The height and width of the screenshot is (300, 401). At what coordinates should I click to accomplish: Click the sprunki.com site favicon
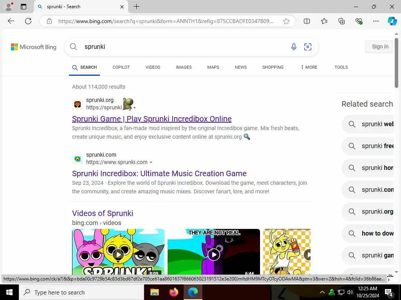click(78, 159)
